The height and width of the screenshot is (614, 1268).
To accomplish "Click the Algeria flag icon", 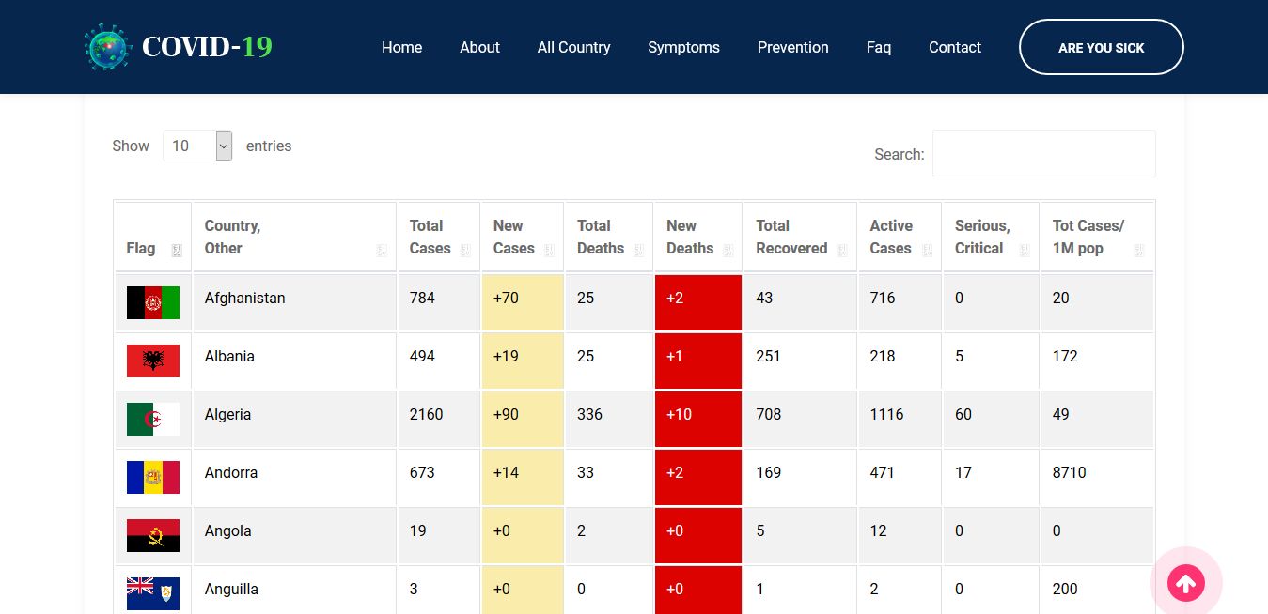I will [x=153, y=419].
